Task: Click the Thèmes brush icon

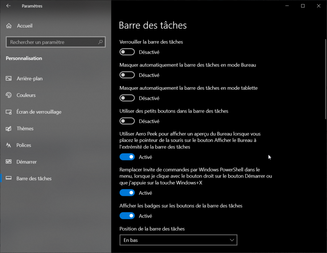Action: tap(9, 129)
